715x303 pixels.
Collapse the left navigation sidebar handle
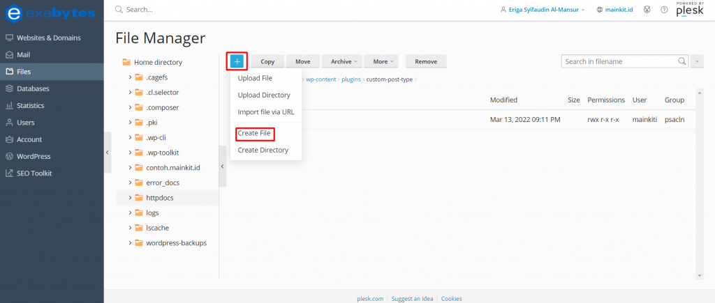(108, 153)
